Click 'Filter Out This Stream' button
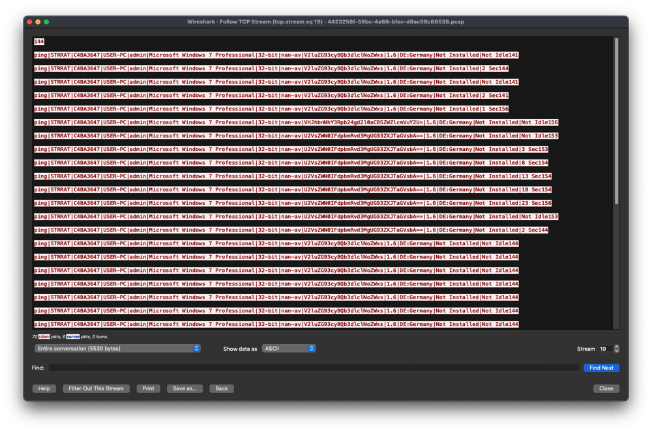 pos(96,388)
